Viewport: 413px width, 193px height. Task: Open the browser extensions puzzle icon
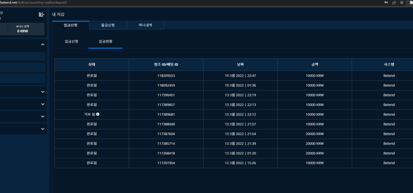point(412,2)
